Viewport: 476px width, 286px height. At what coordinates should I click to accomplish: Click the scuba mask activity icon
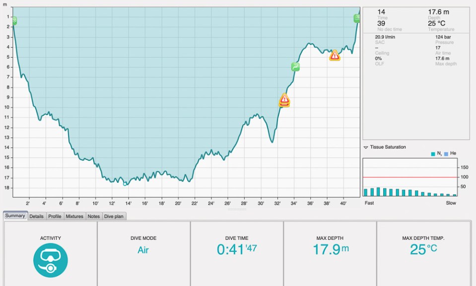click(x=51, y=260)
